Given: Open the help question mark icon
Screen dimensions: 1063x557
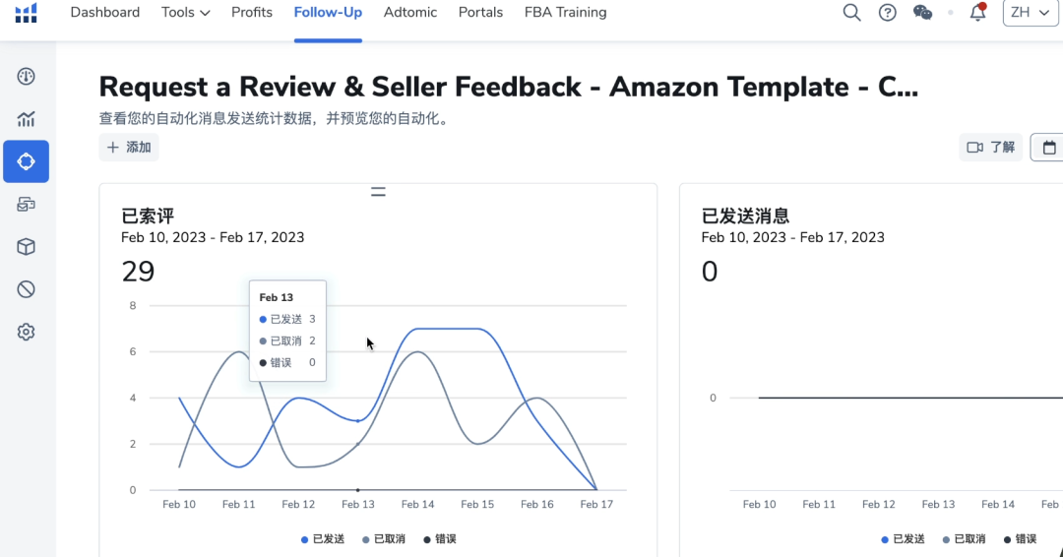Looking at the screenshot, I should pos(888,13).
